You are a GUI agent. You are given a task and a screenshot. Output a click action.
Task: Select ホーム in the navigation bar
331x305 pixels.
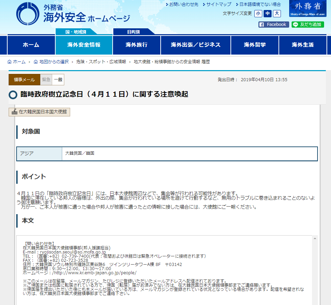31,45
